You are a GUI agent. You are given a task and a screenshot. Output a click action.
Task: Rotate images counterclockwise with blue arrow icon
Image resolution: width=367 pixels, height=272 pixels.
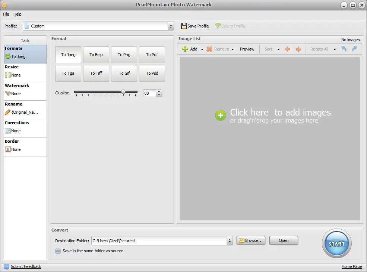[x=344, y=49]
